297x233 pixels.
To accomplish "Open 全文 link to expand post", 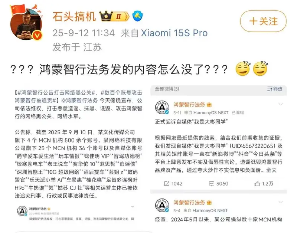I will (271, 170).
